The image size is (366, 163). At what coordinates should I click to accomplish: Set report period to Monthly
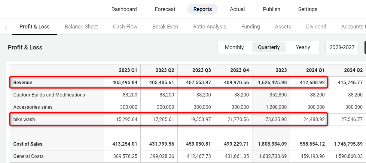234,47
